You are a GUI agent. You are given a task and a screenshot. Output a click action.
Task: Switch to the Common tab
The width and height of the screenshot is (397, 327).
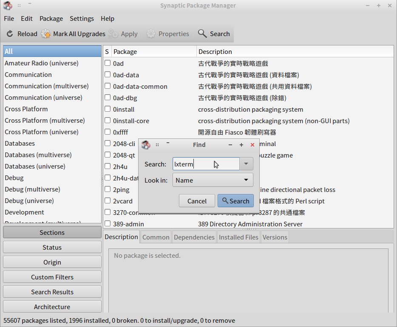tap(156, 237)
